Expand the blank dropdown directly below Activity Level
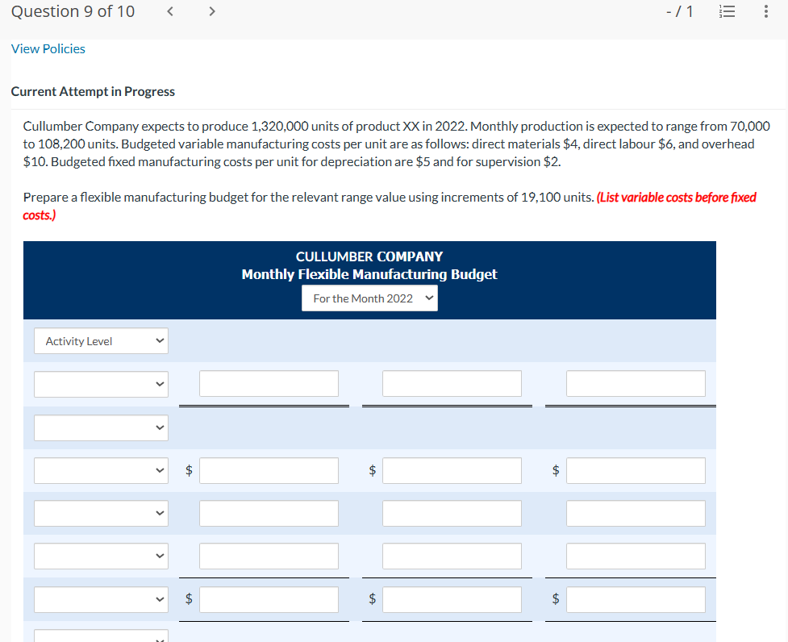 [x=101, y=384]
